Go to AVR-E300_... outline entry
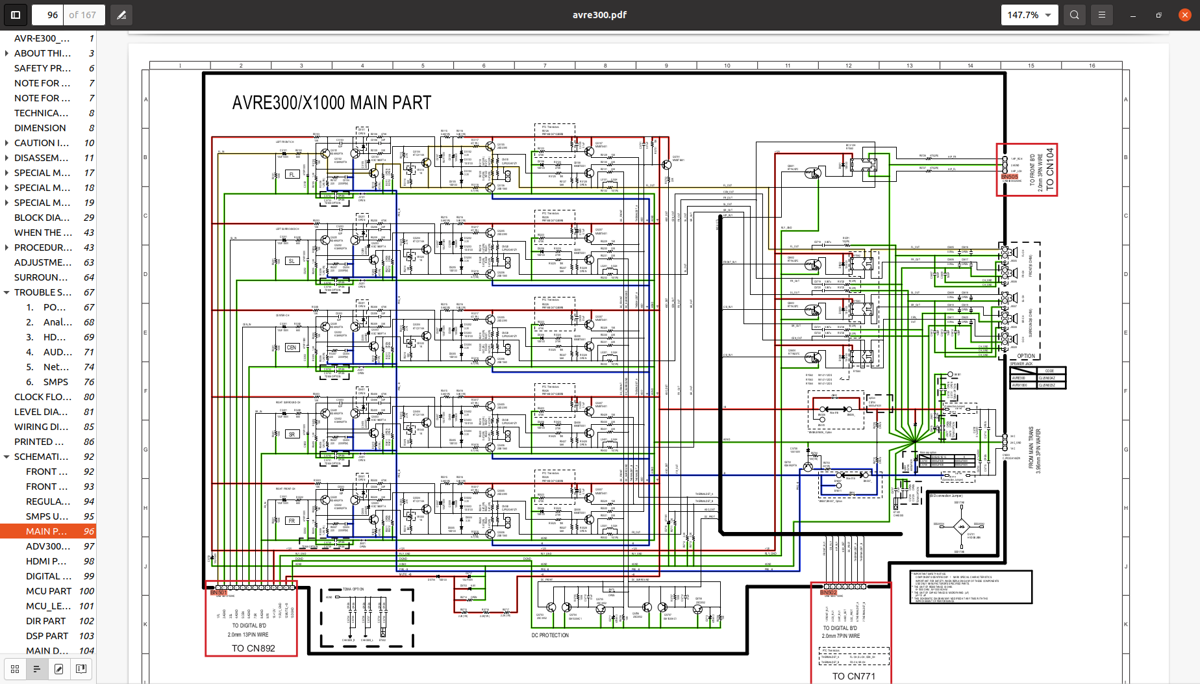 click(x=48, y=38)
